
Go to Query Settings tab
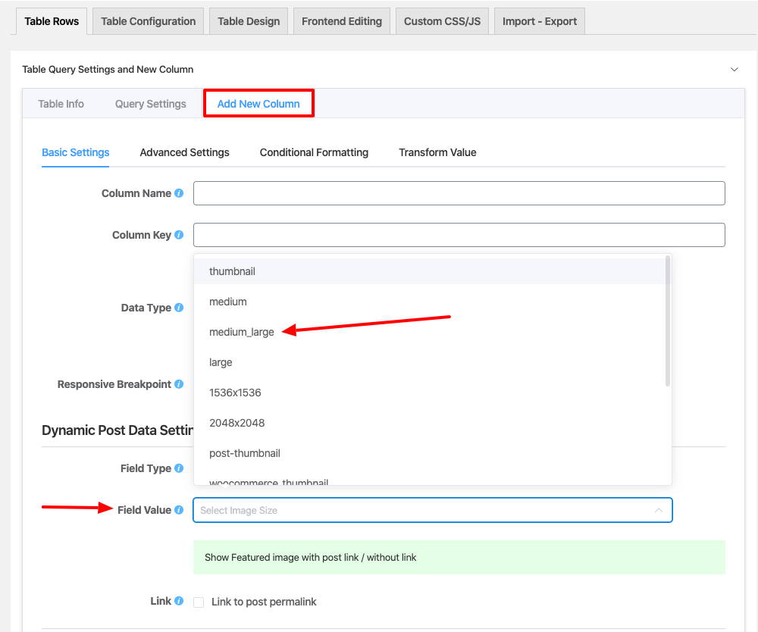pyautogui.click(x=150, y=104)
